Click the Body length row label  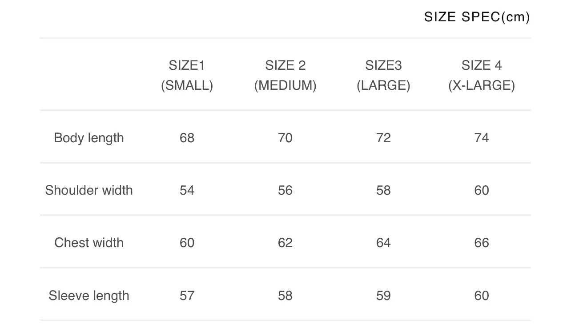[x=89, y=138]
